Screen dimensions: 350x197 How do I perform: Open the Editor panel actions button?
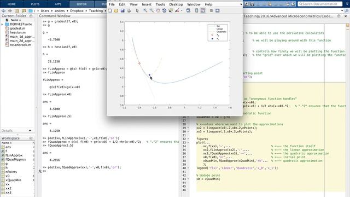pyautogui.click(x=339, y=16)
